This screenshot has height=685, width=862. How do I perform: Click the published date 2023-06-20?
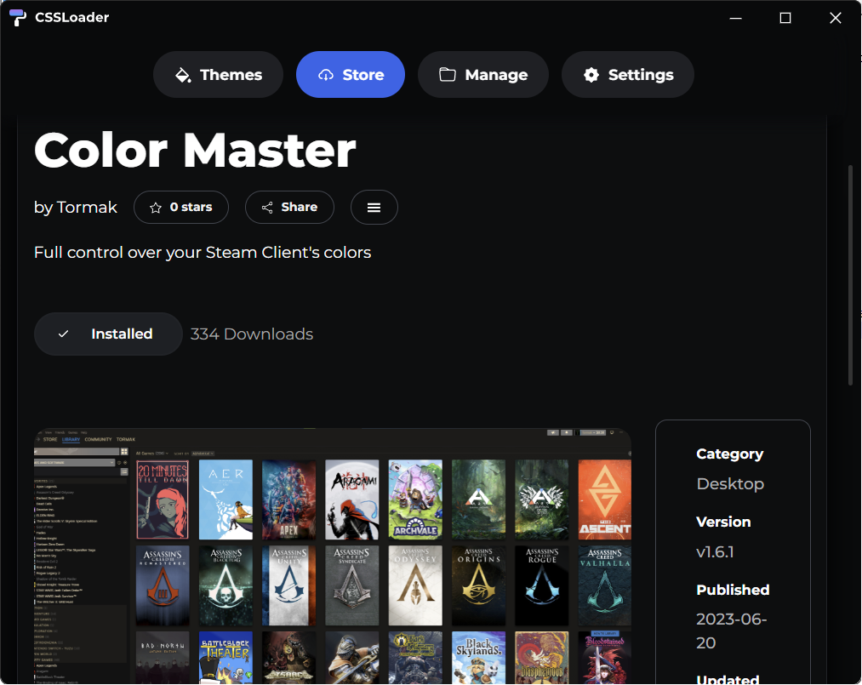(731, 631)
